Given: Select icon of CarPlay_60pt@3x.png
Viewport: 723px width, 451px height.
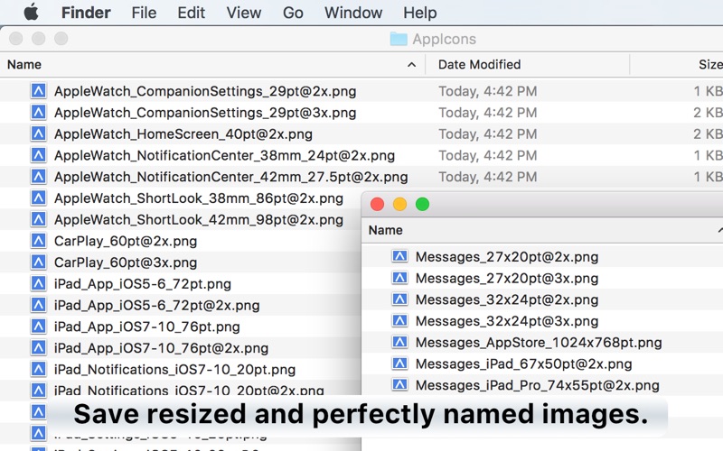Looking at the screenshot, I should click(x=38, y=262).
